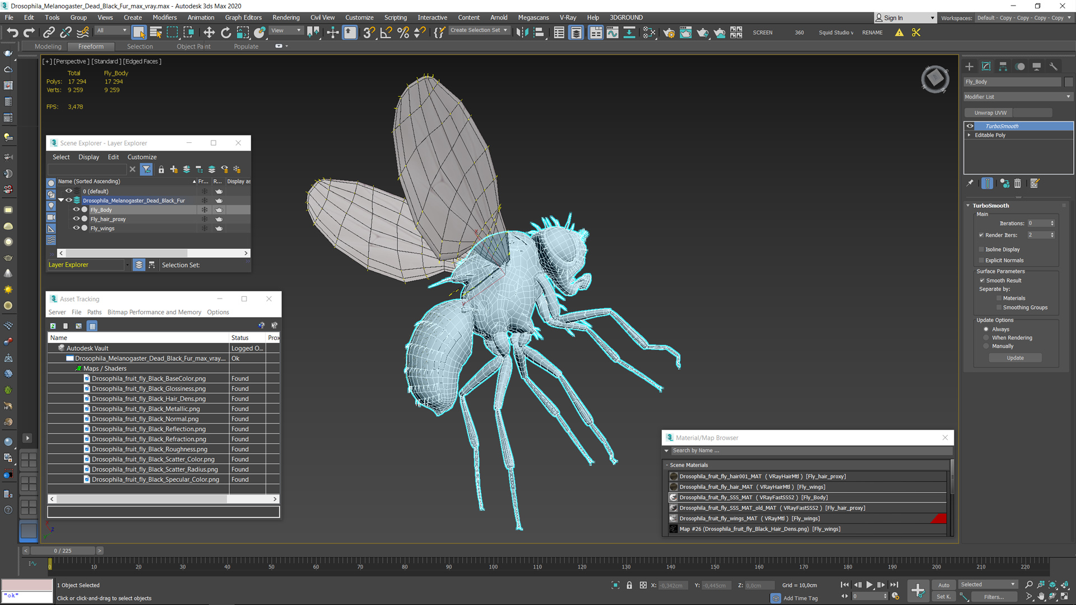Click the Snapping toggle icon
Screen dimensions: 1076x605
tap(369, 32)
